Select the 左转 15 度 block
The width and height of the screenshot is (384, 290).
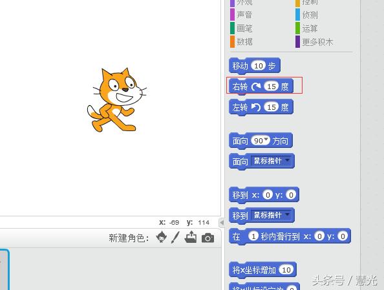tap(261, 107)
